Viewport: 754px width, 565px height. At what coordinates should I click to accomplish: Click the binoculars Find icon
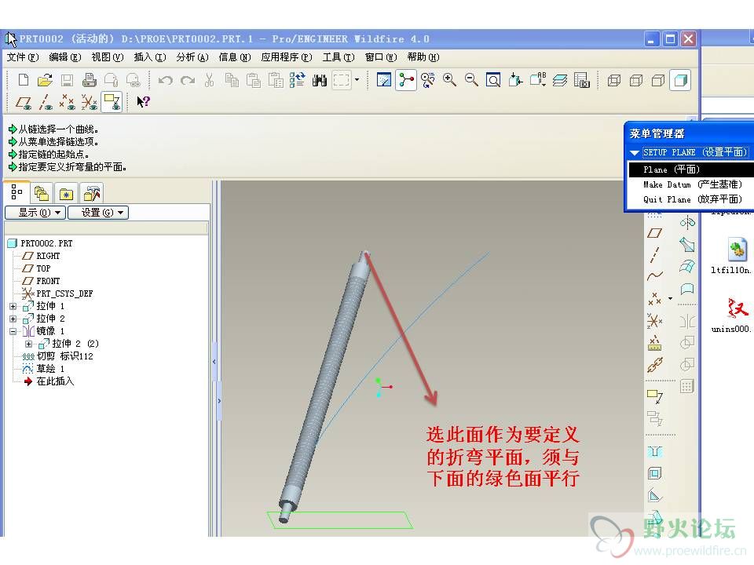tap(320, 80)
